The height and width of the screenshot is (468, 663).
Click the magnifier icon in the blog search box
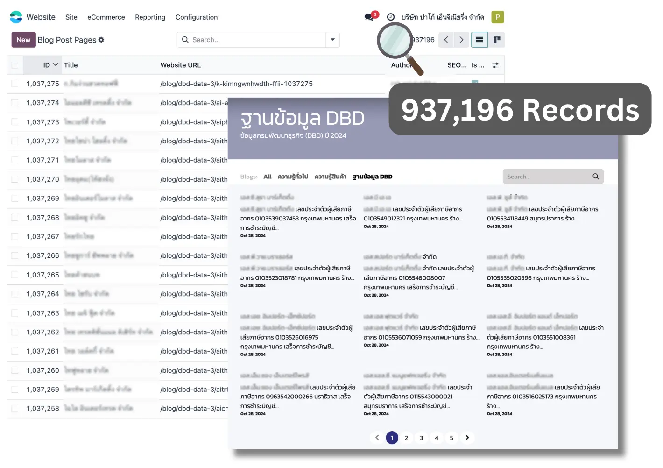[596, 177]
